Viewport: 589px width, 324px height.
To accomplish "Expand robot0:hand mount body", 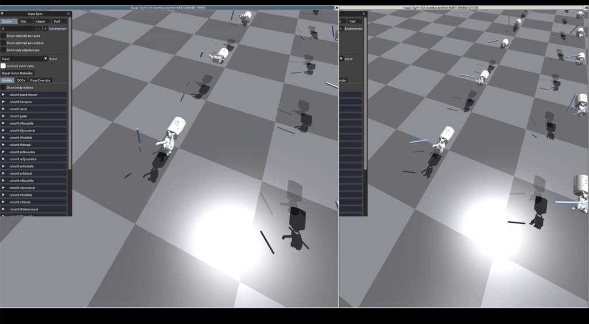I will pos(3,95).
